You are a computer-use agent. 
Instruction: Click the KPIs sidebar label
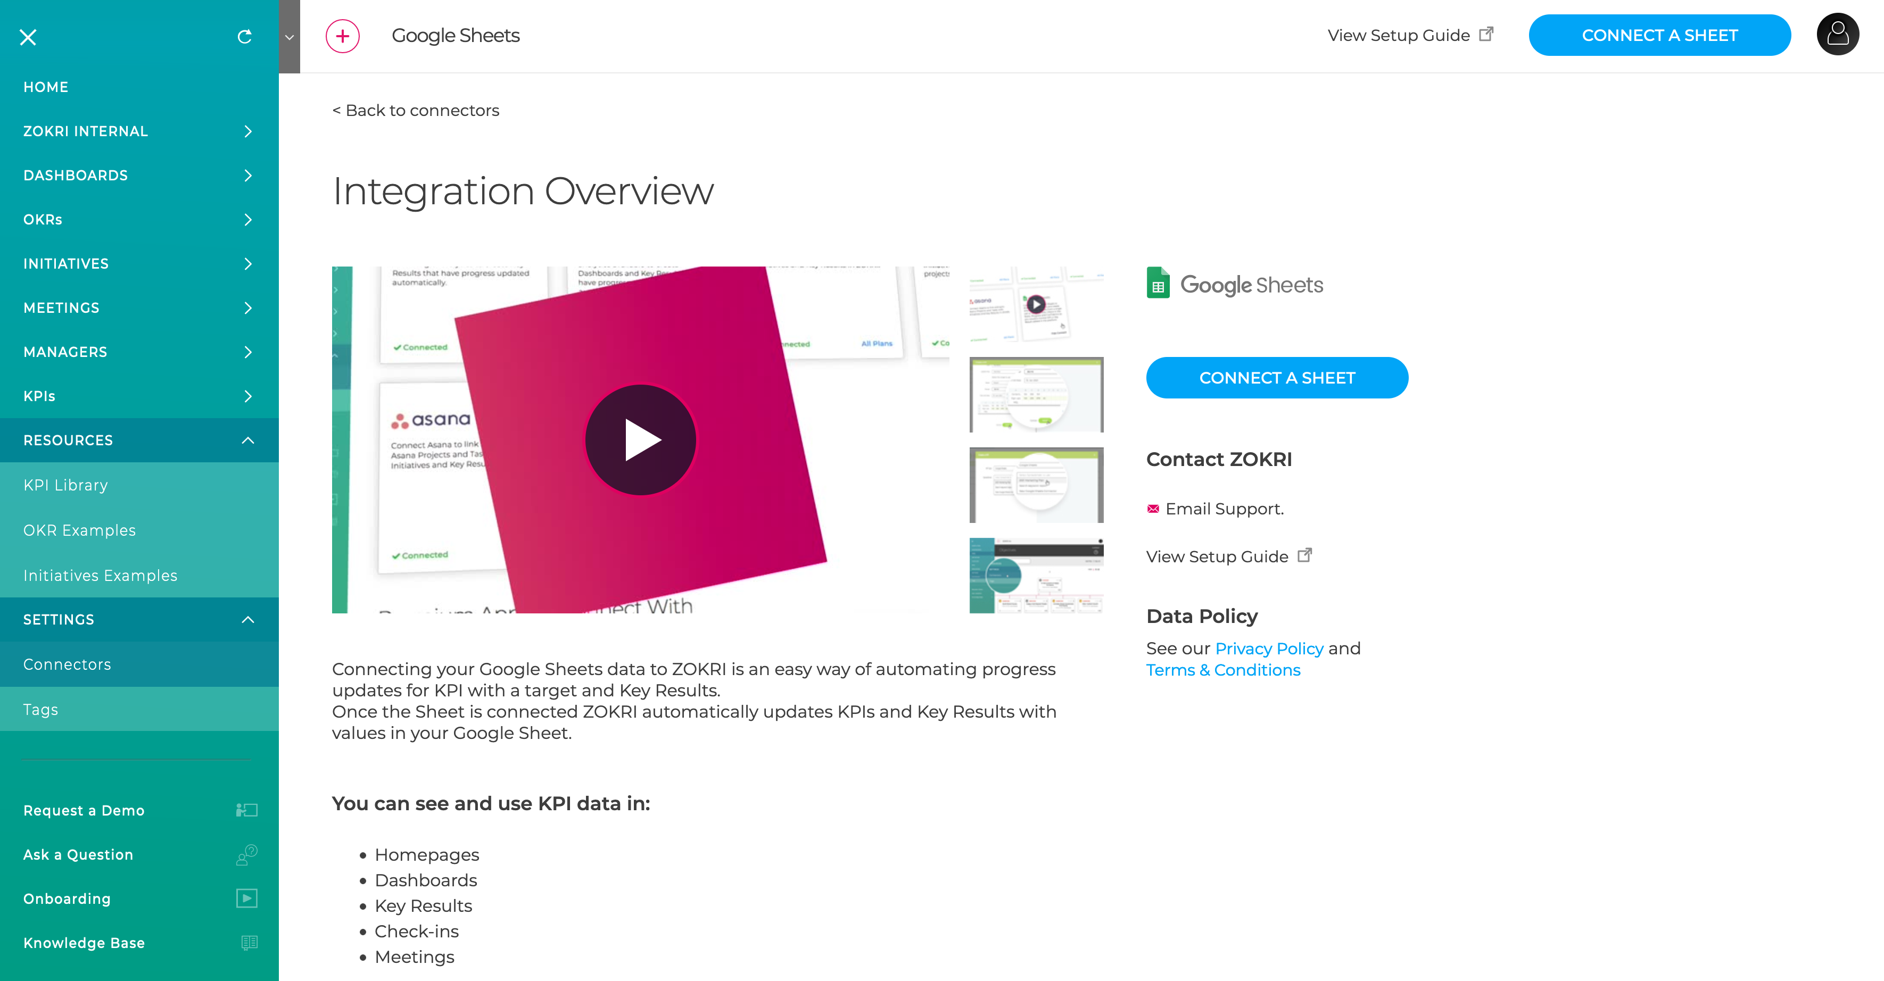[39, 396]
